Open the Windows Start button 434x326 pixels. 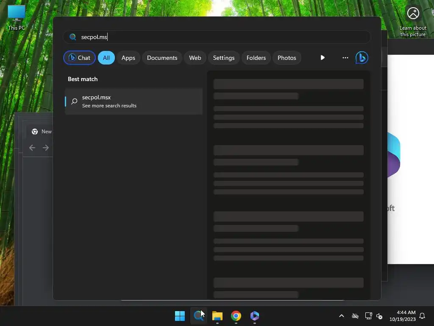tap(180, 316)
